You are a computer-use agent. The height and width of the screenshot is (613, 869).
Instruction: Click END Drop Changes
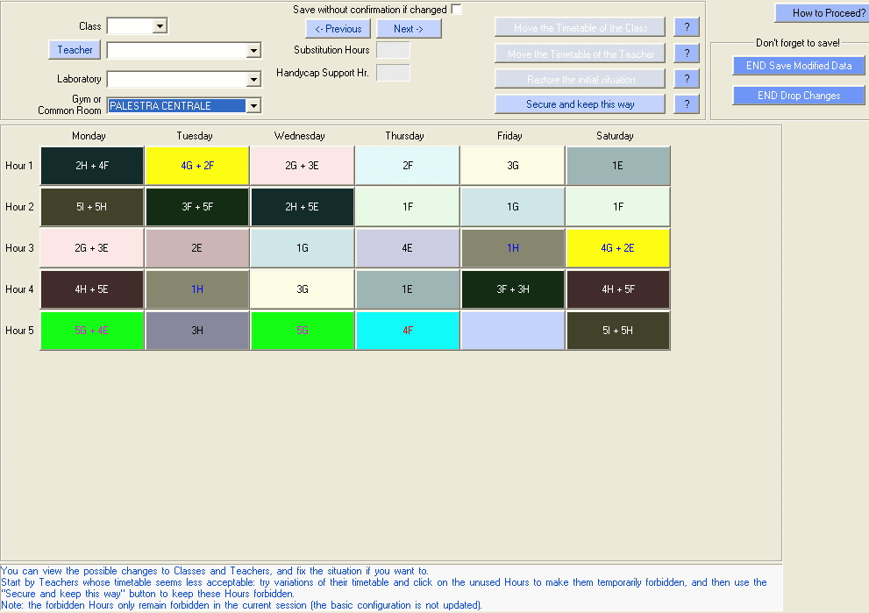tap(799, 96)
